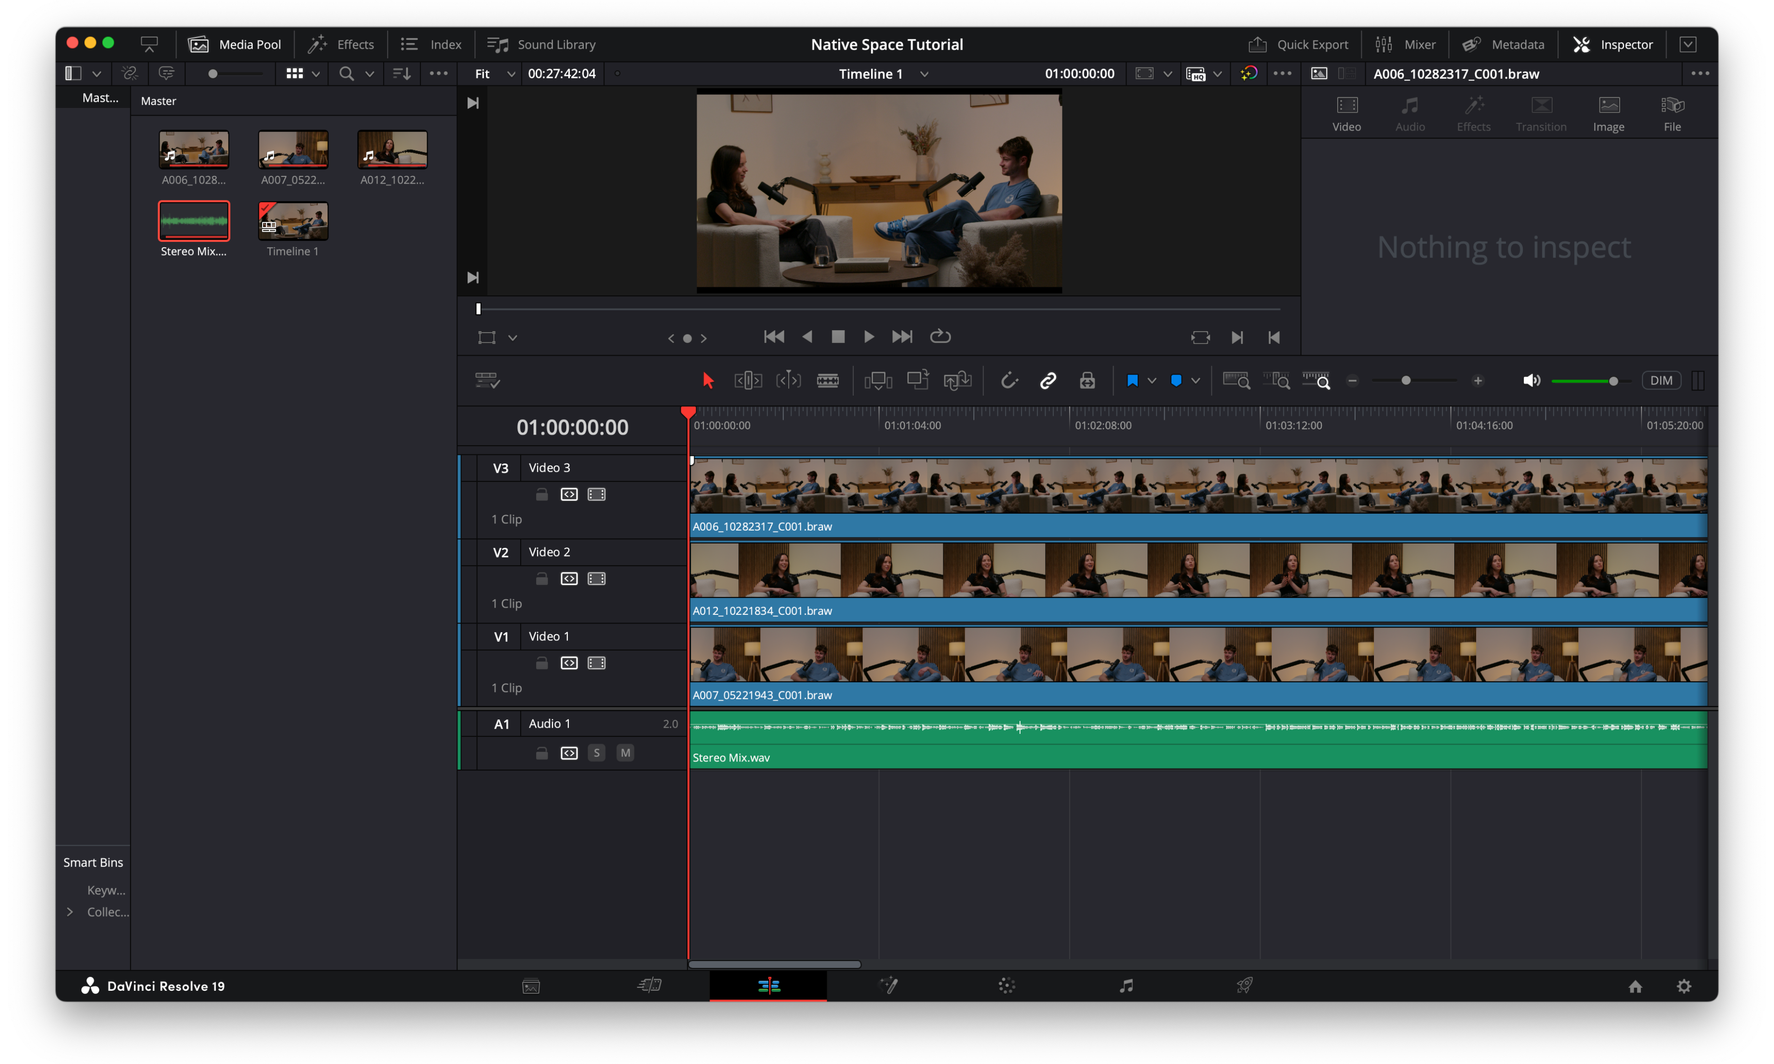
Task: Click the Replace Clip icon
Action: click(958, 380)
